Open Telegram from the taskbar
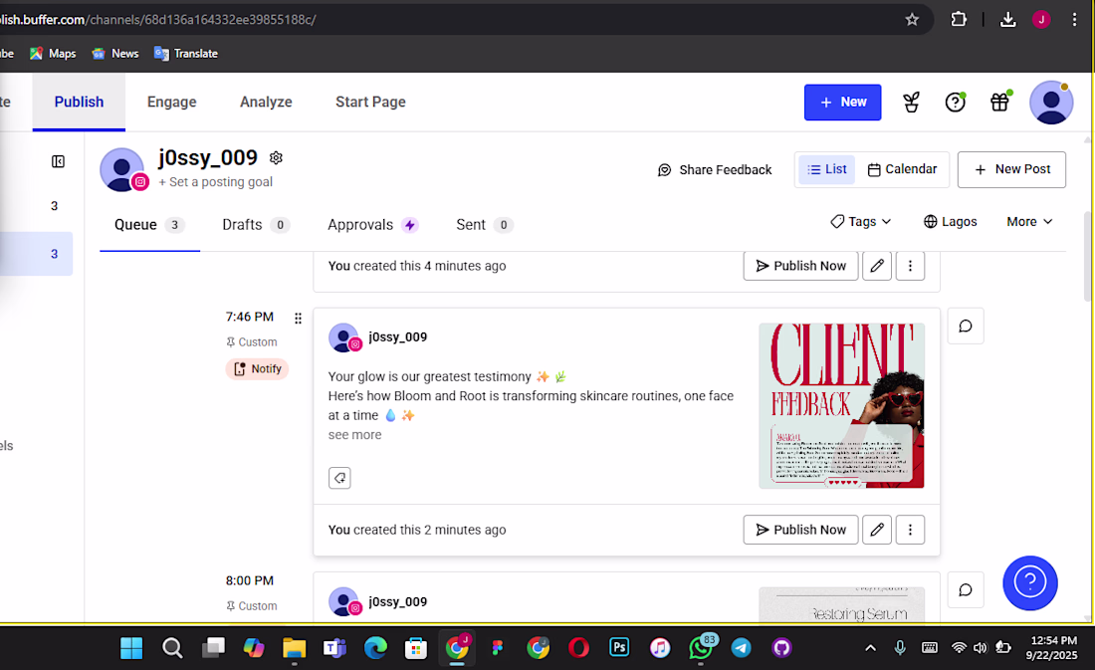The width and height of the screenshot is (1095, 670). pos(741,648)
